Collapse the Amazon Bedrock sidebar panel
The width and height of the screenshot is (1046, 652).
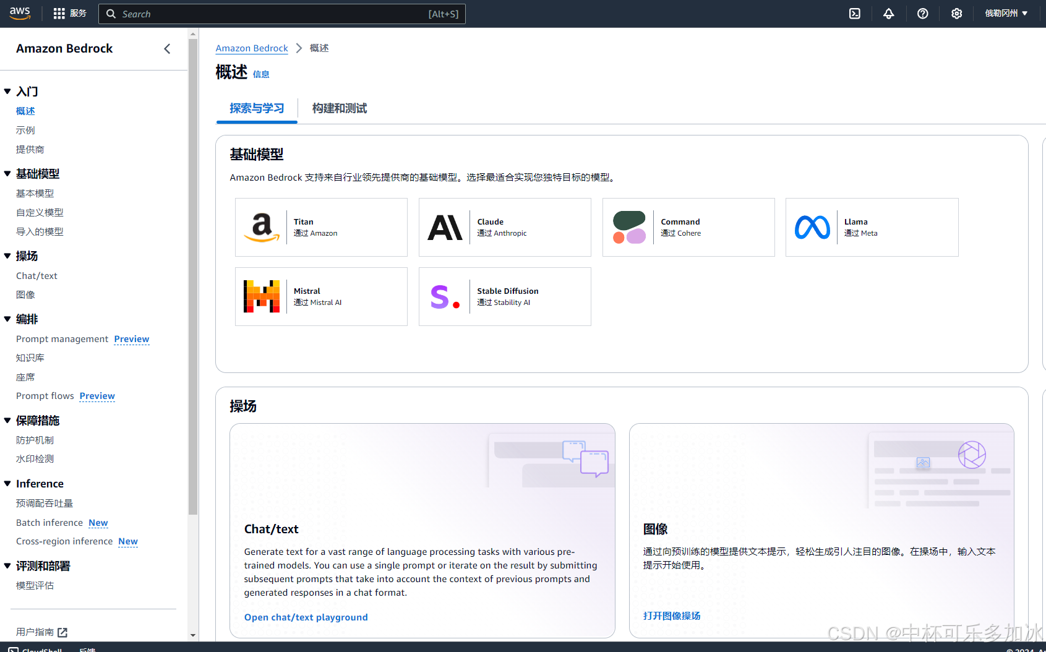pos(167,49)
